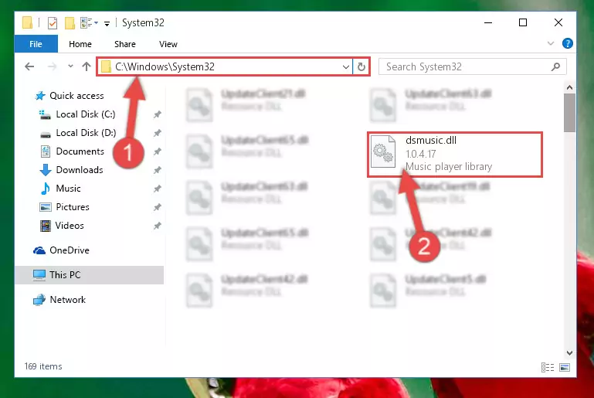The height and width of the screenshot is (398, 594).
Task: Click the pin icon beside Music
Action: coord(158,189)
